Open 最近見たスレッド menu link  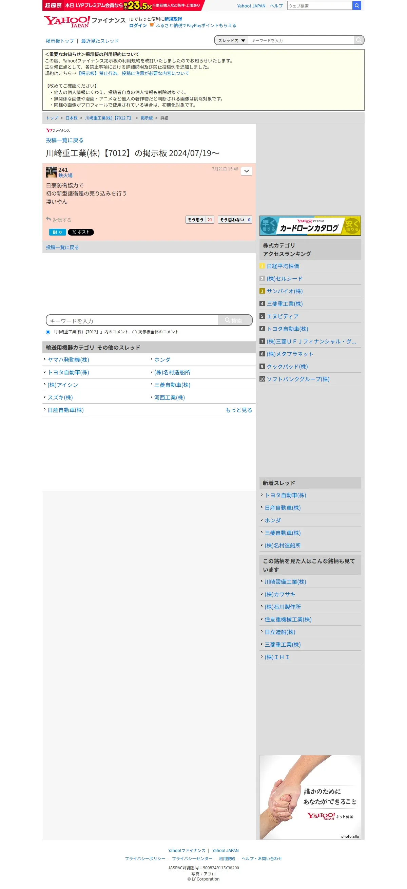(100, 41)
